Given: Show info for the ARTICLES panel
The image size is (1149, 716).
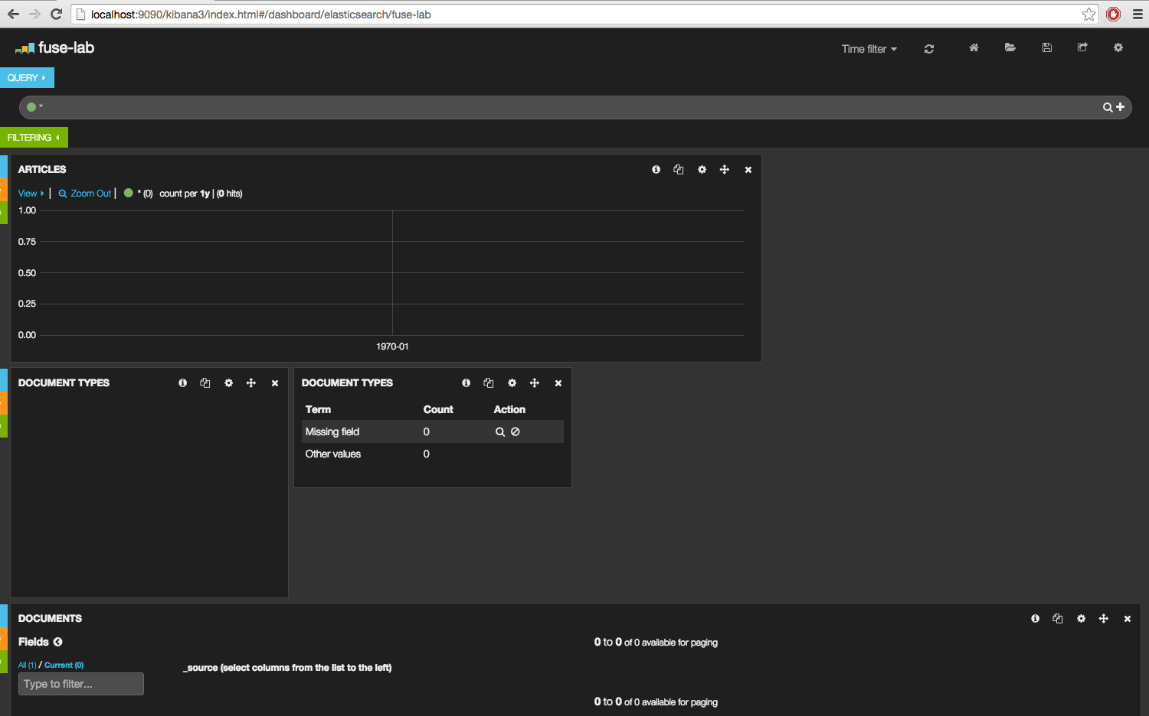Looking at the screenshot, I should 656,169.
